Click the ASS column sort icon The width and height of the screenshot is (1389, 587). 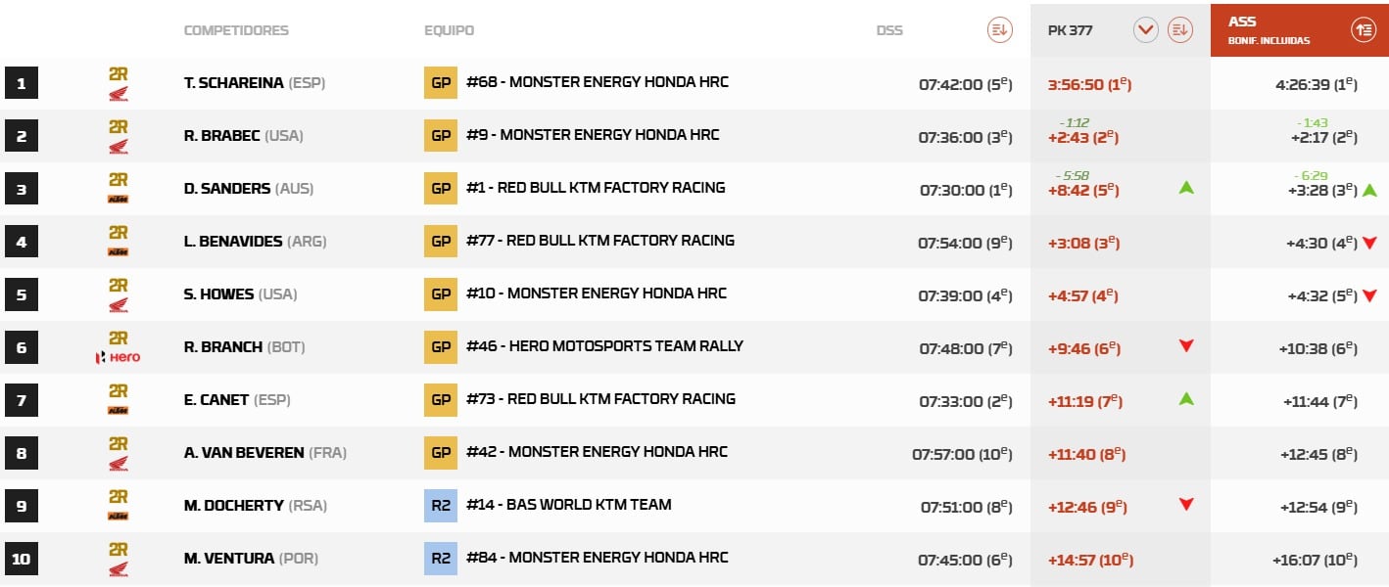point(1363,30)
